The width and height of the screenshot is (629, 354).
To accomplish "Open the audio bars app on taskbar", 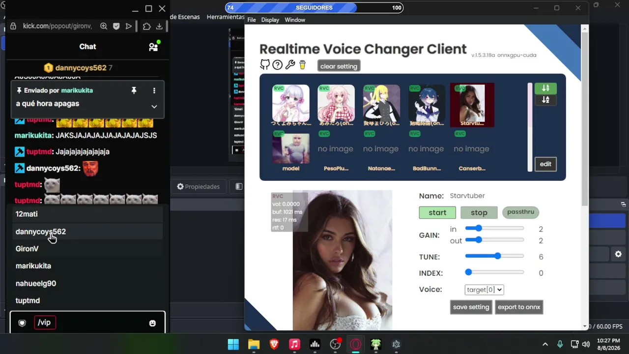I will click(315, 344).
